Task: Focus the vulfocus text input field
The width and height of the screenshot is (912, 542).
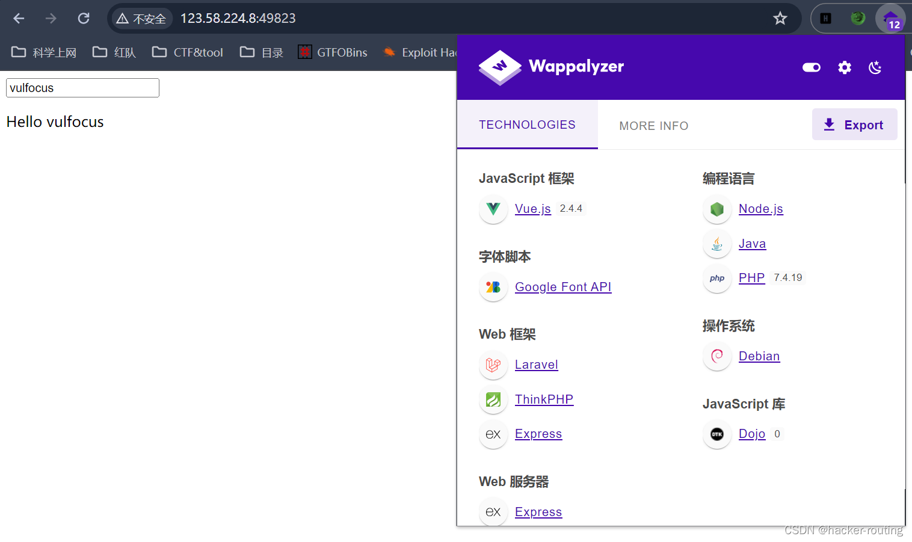Action: point(82,88)
